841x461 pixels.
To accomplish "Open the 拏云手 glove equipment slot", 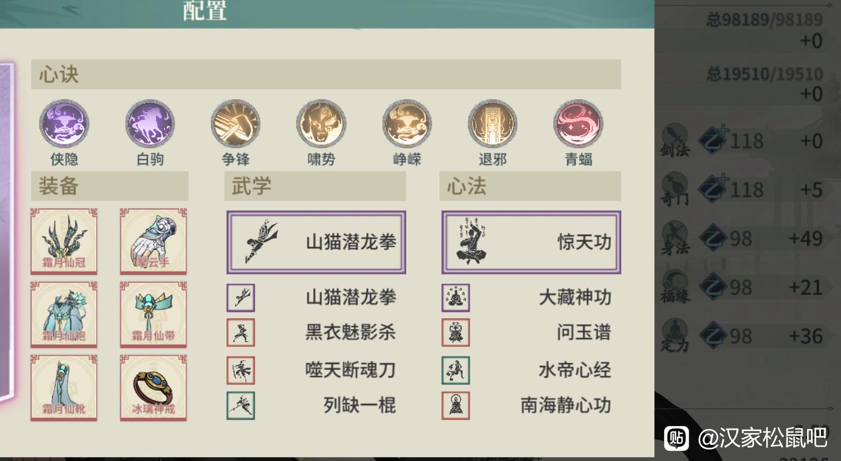I will pos(154,241).
